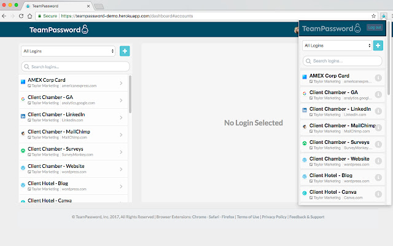393x246 pixels.
Task: Click the Log out button in popup
Action: click(375, 27)
